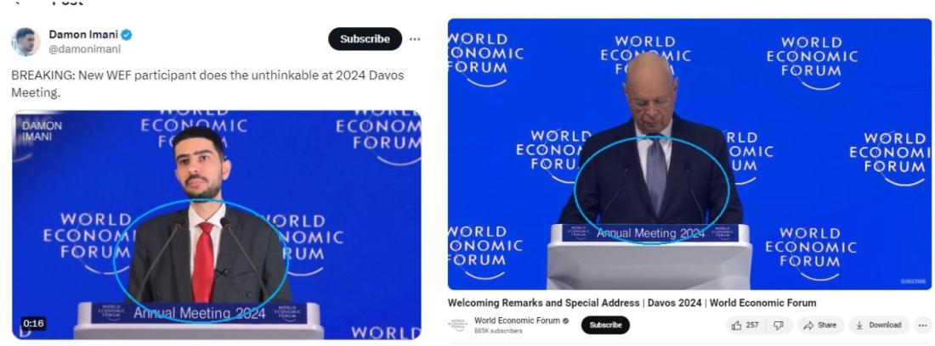Play the YouTube Welcoming Remarks video

pyautogui.click(x=689, y=154)
